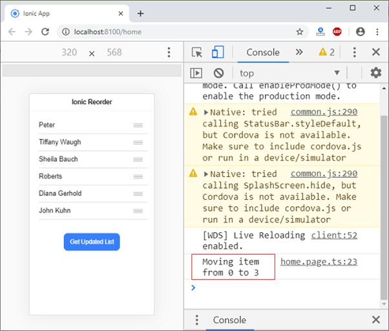Go forward with the browser forward arrow

click(x=28, y=32)
